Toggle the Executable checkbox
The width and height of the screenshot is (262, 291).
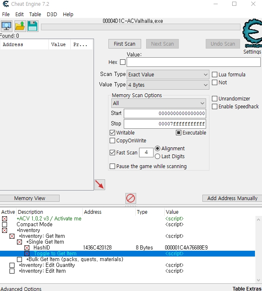click(178, 133)
